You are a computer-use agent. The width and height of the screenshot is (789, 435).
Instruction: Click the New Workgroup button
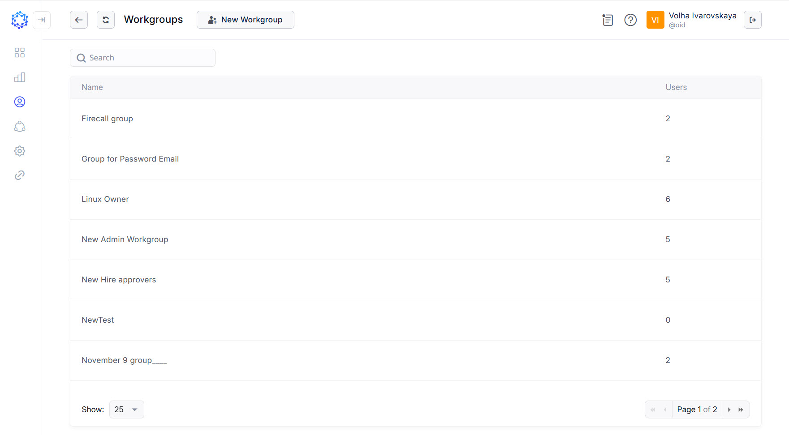point(246,20)
